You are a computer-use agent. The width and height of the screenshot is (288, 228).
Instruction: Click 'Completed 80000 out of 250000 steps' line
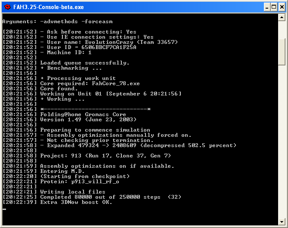(x=92, y=197)
